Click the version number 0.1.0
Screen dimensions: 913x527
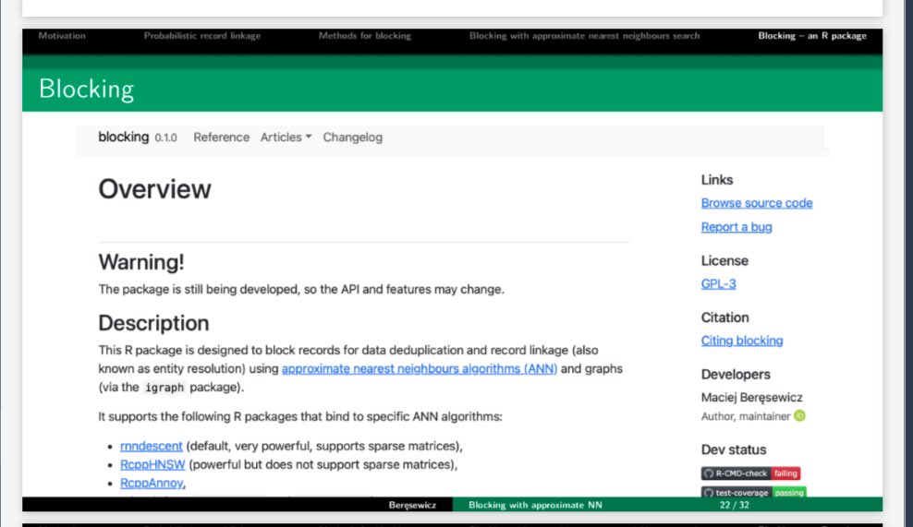coord(165,138)
